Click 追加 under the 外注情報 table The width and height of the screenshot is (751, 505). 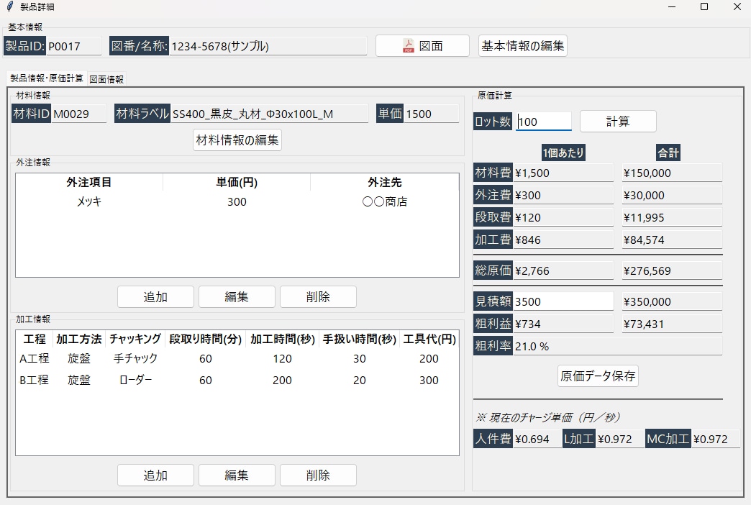click(155, 296)
